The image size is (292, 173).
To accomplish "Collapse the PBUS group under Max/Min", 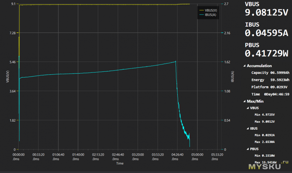I will click(247, 149).
